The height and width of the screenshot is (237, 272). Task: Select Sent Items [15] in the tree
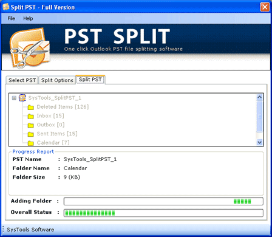coord(57,134)
